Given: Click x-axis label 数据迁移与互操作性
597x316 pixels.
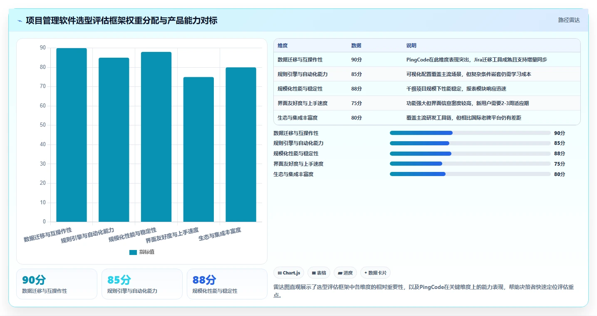Looking at the screenshot, I should pos(48,235).
